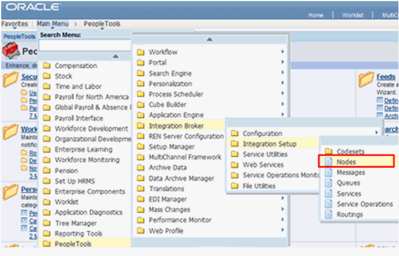Select Data Archive Manager menu item
The width and height of the screenshot is (399, 256).
(x=181, y=178)
